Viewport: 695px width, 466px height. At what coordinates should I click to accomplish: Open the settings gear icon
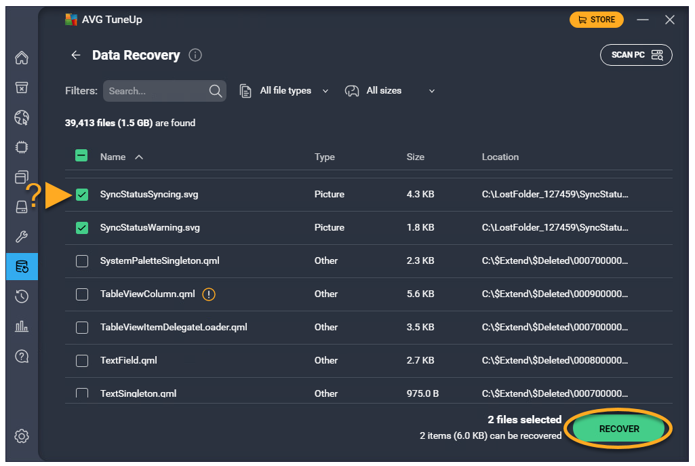(22, 436)
